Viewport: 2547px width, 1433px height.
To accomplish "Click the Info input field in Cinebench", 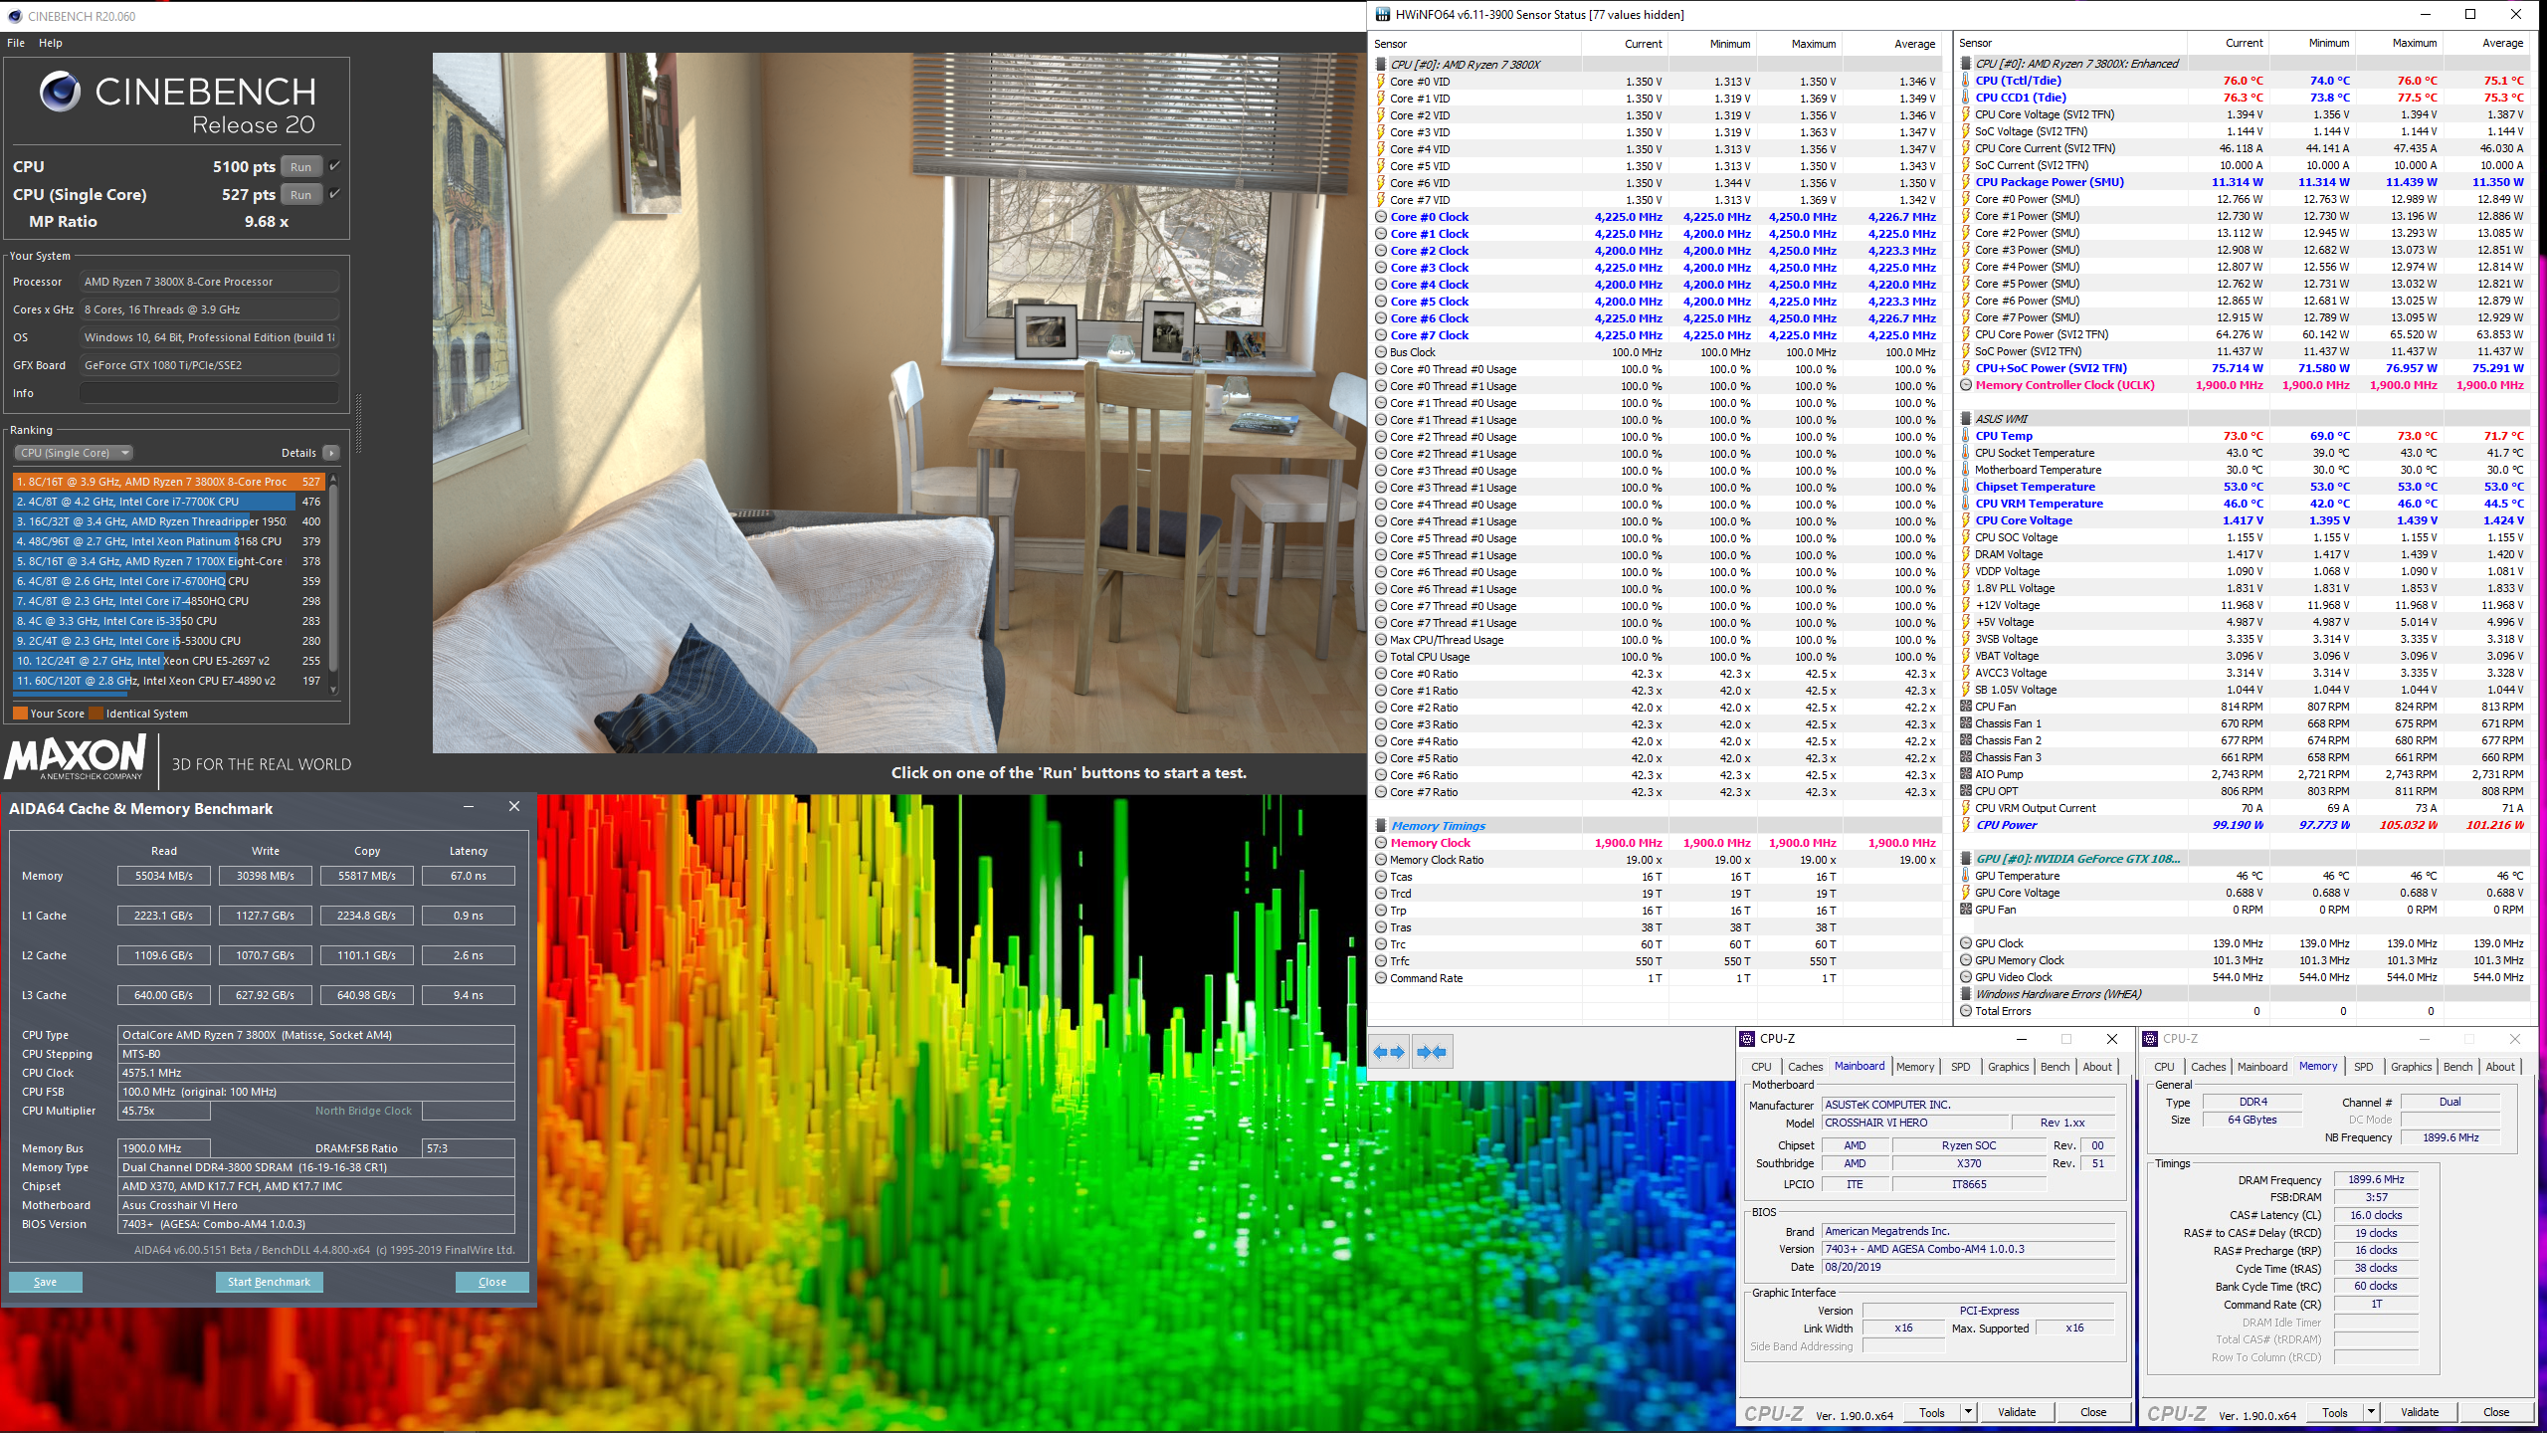I will pyautogui.click(x=209, y=393).
